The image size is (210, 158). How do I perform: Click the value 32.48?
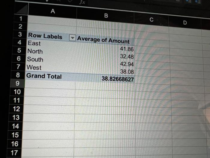click(127, 57)
